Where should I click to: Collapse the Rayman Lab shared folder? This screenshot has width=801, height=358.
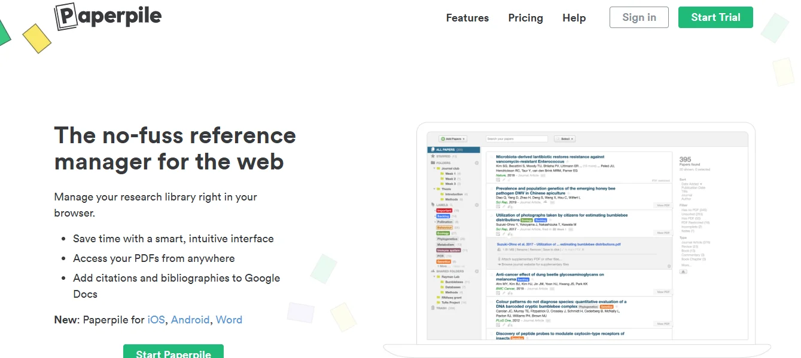[434, 277]
